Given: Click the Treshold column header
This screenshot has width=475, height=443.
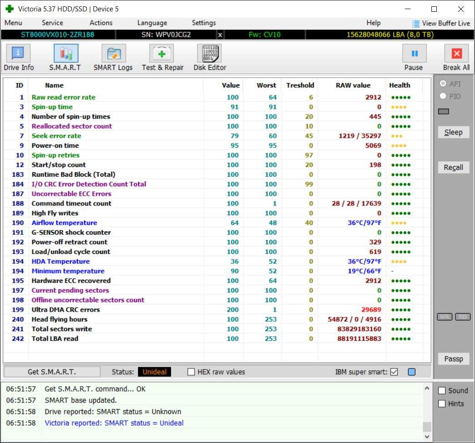Looking at the screenshot, I should pyautogui.click(x=300, y=85).
